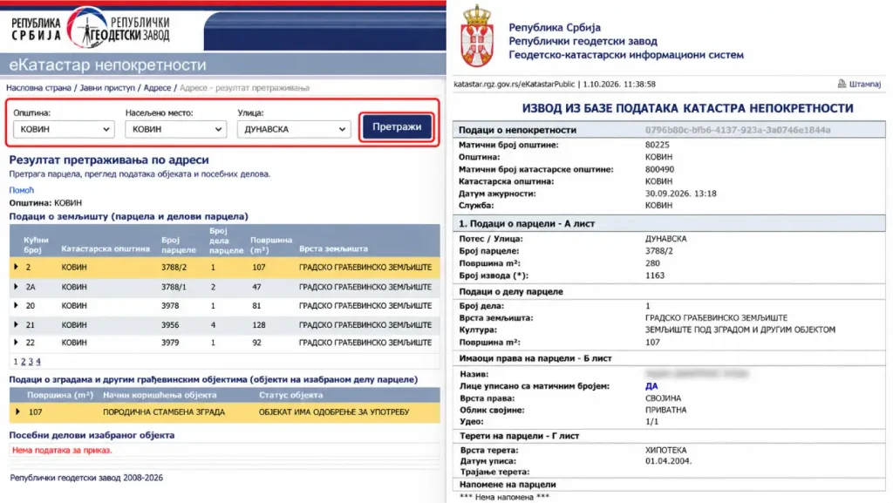This screenshot has height=503, width=893.
Task: Click the Штампај print link
Action: coord(864,84)
